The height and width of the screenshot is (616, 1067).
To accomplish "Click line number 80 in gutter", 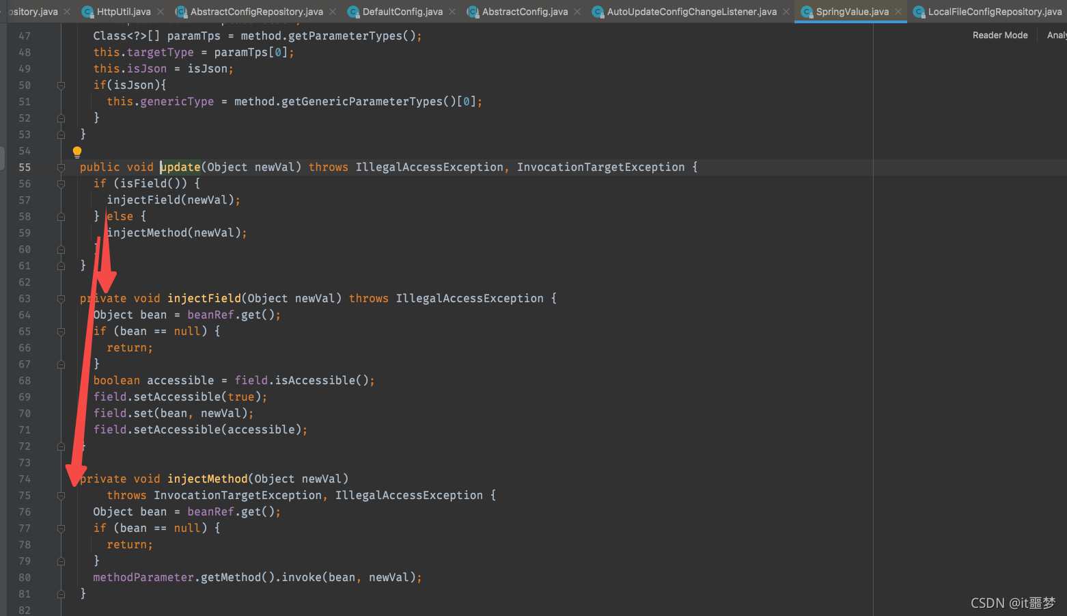I will click(x=25, y=578).
